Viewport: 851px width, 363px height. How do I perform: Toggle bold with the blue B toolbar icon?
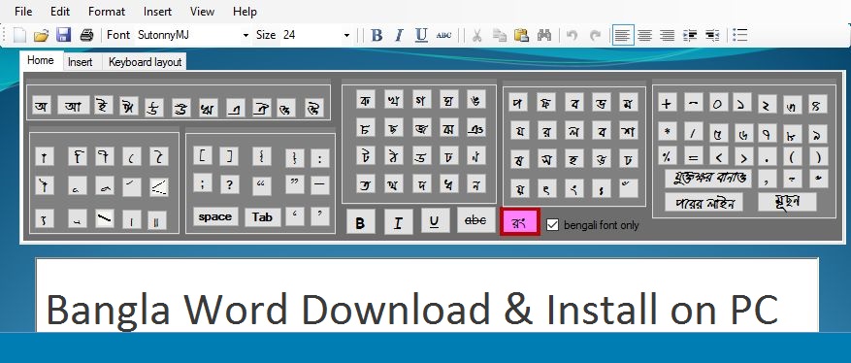(x=376, y=36)
